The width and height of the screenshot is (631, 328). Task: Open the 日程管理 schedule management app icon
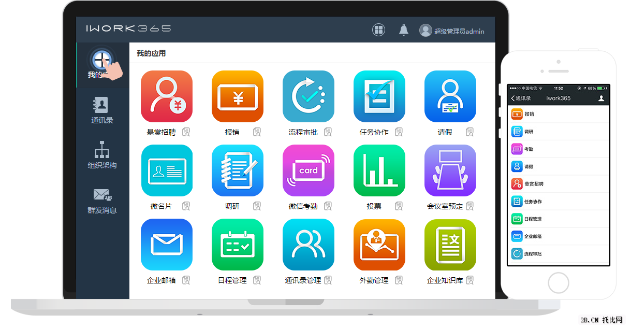tap(238, 245)
